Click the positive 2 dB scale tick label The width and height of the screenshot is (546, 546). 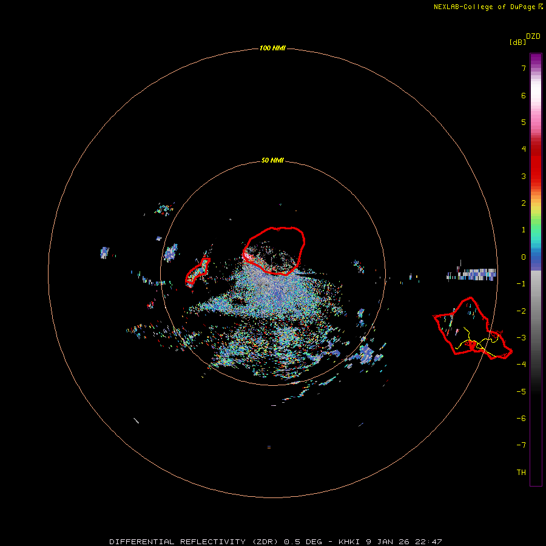coord(524,203)
